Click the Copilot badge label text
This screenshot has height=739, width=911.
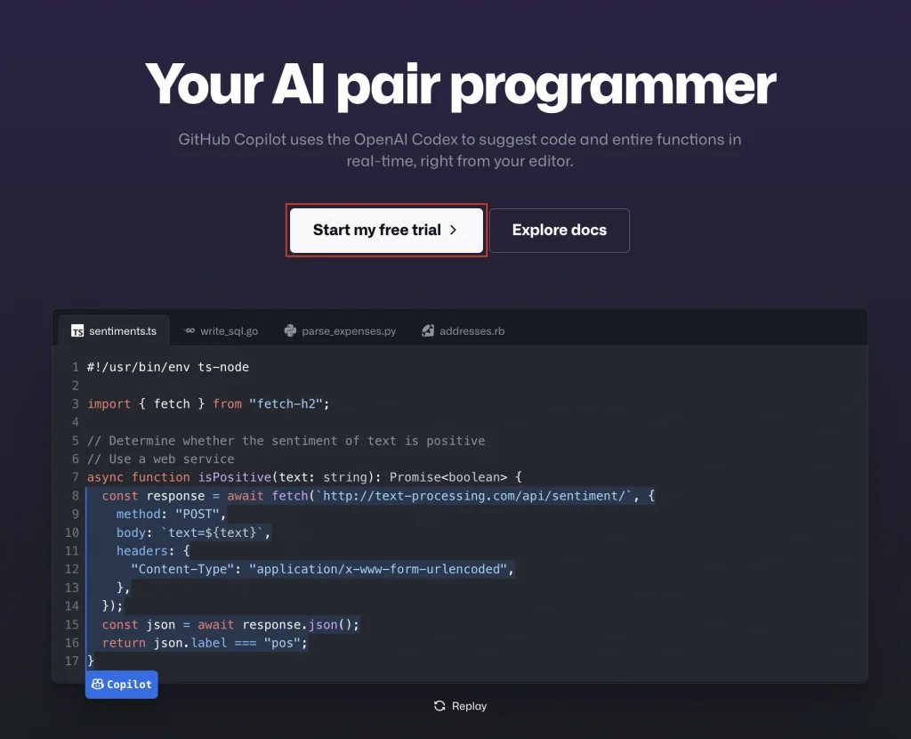coord(129,685)
